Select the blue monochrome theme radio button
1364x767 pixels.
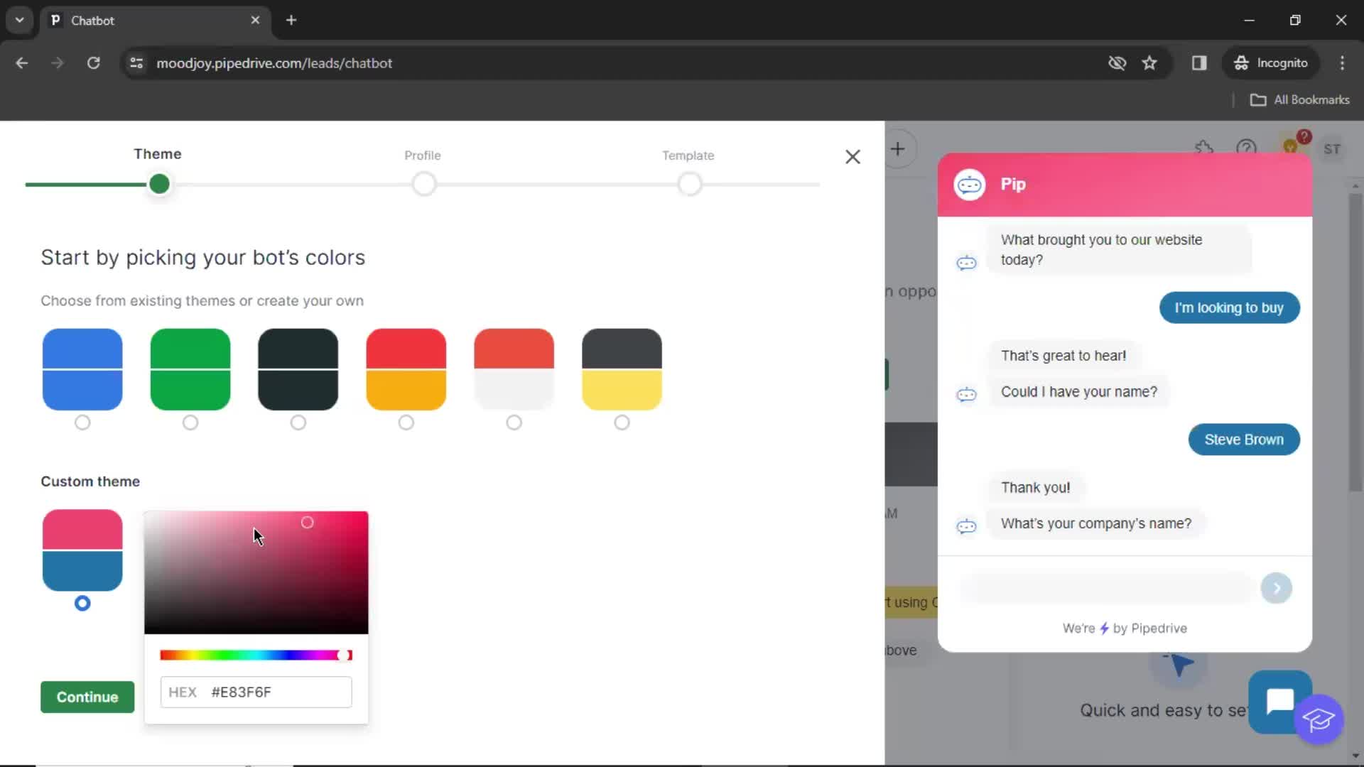point(82,423)
